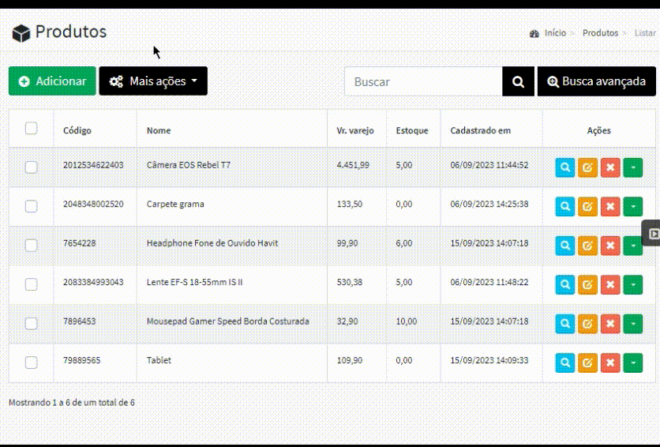Screen dimensions: 660x447
Task: Click the magnifier search button beside Buscar
Action: click(518, 81)
